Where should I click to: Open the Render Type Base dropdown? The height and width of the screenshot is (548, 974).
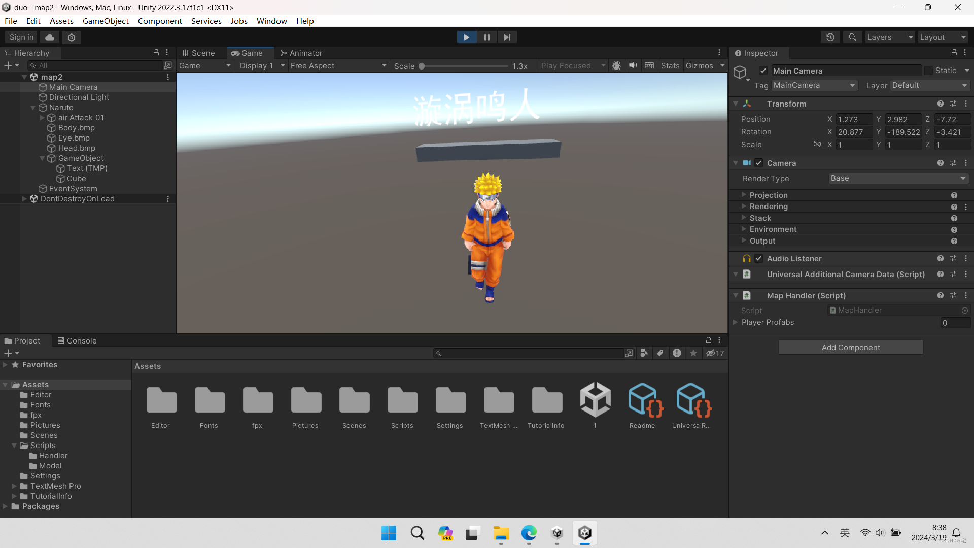898,178
